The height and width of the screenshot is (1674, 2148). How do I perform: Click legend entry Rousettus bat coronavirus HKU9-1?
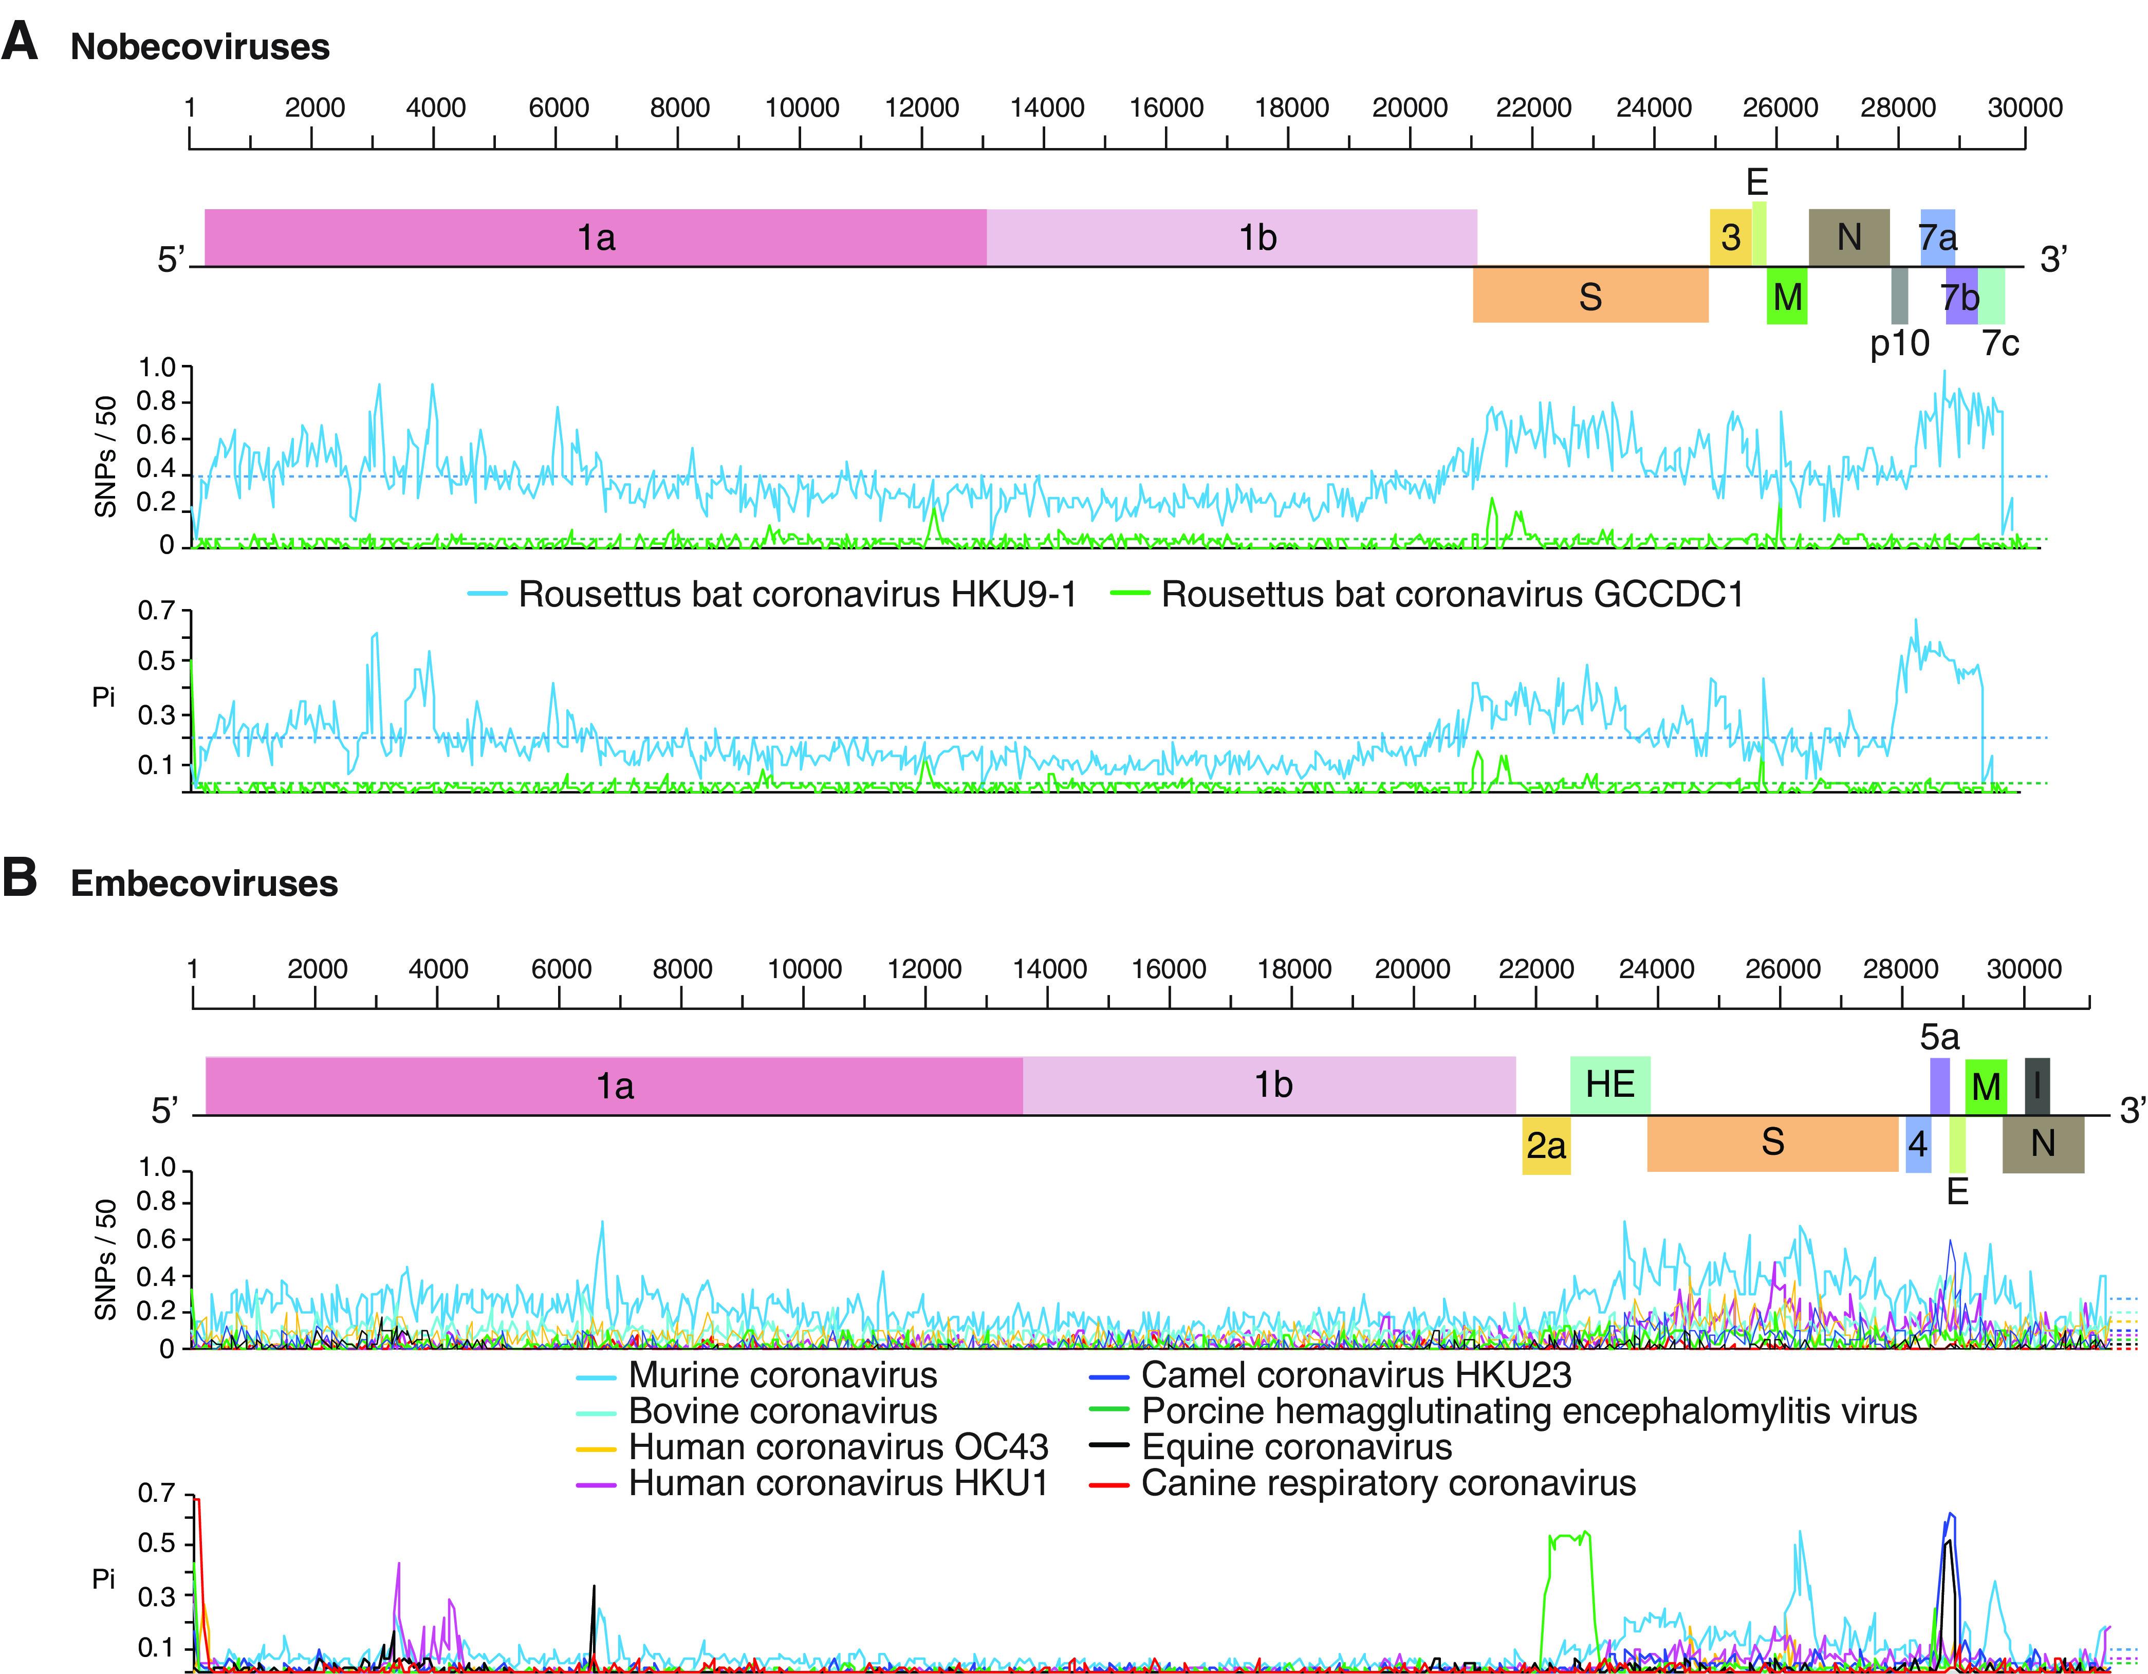(772, 594)
